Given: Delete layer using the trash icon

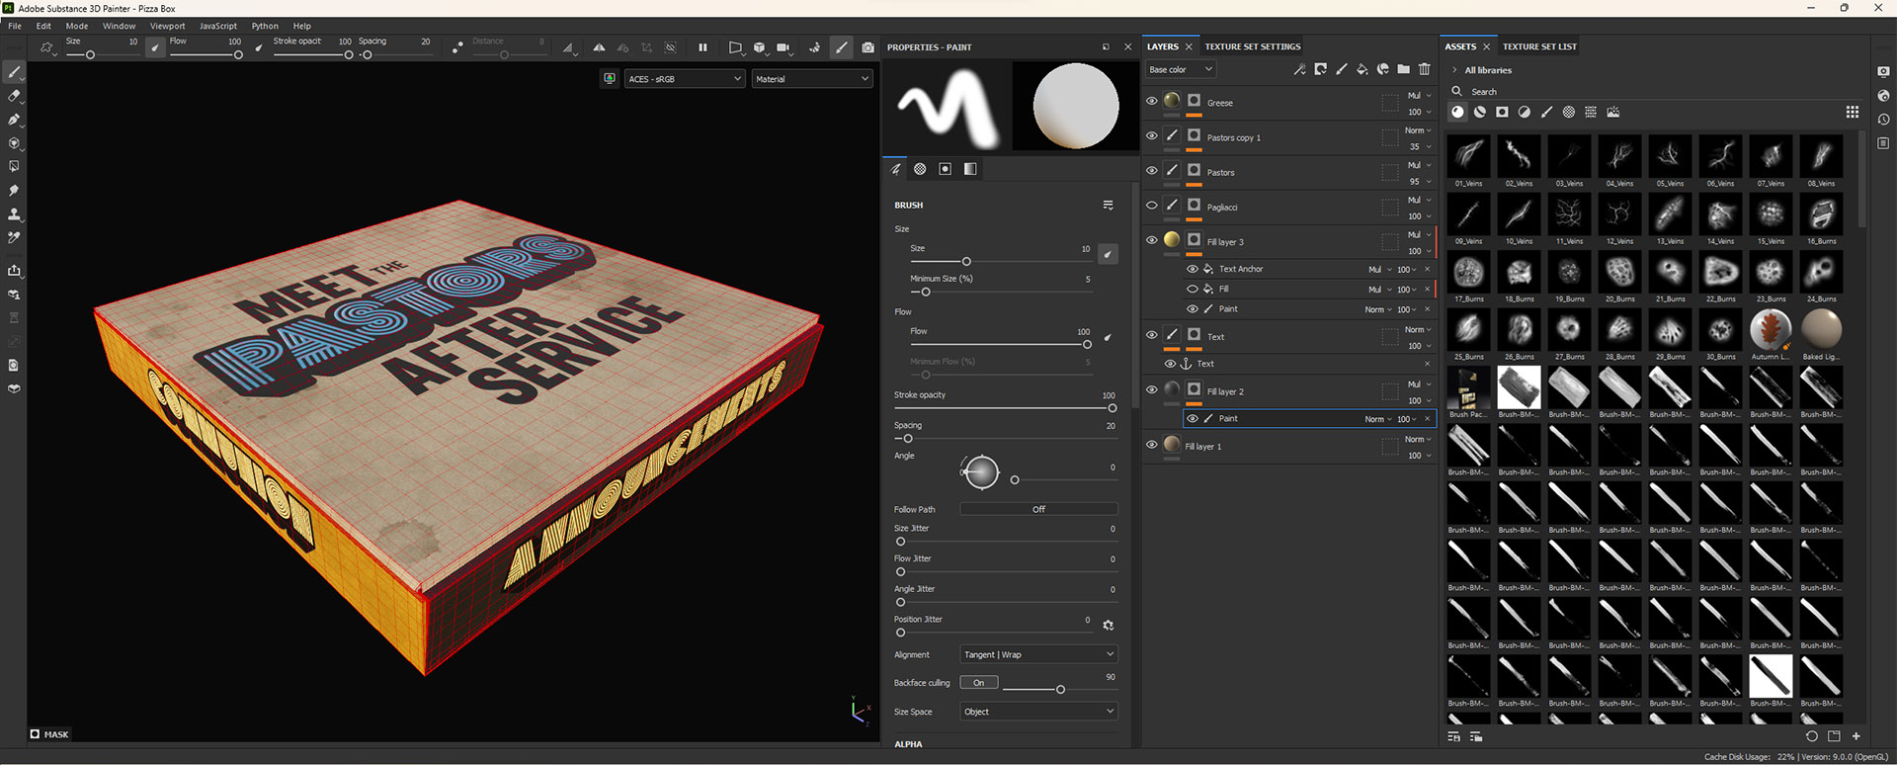Looking at the screenshot, I should click(x=1424, y=69).
